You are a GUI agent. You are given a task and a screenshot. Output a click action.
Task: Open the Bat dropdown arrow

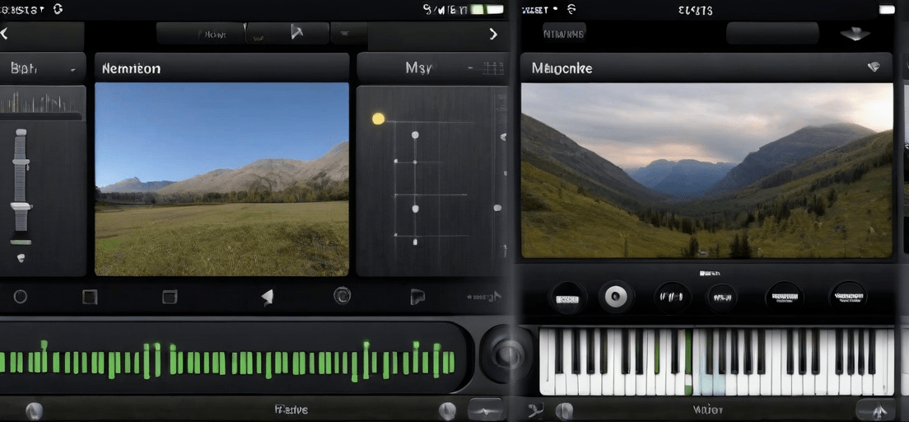tap(73, 70)
